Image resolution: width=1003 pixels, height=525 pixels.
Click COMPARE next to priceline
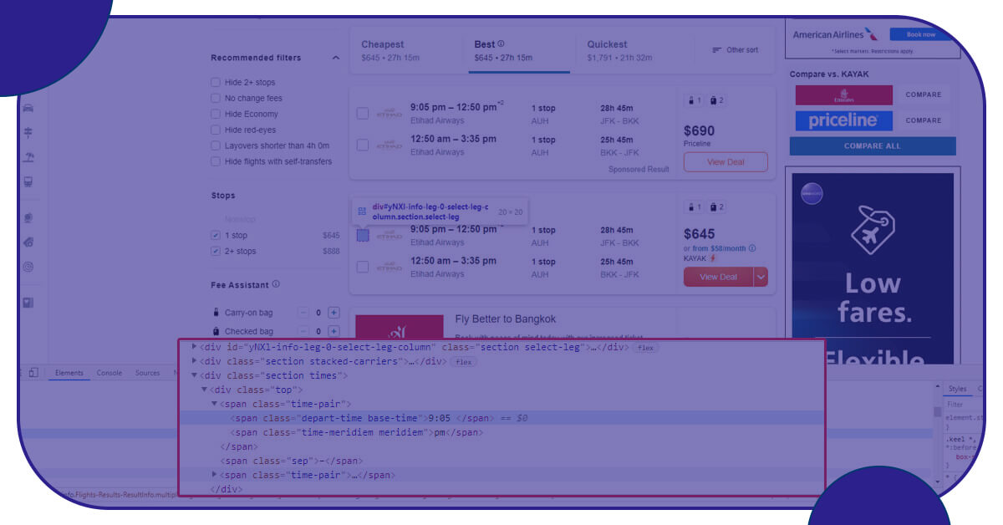coord(924,120)
